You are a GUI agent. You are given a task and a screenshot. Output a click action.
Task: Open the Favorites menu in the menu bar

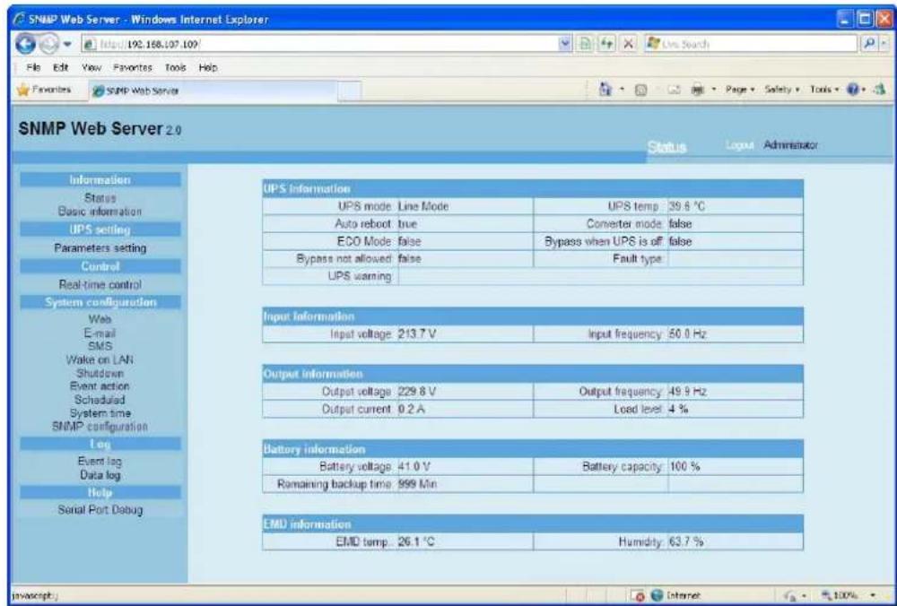(133, 67)
